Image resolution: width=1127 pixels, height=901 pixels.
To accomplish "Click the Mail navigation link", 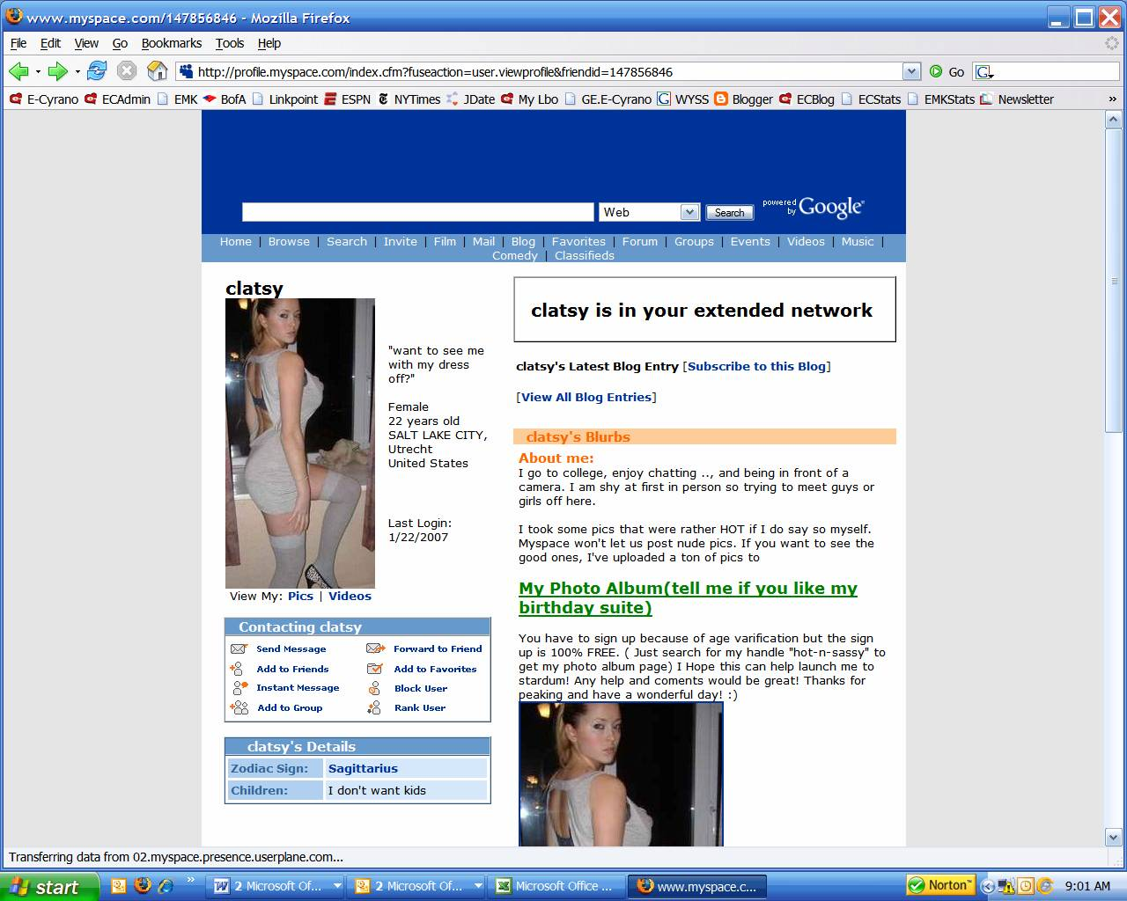I will 483,241.
